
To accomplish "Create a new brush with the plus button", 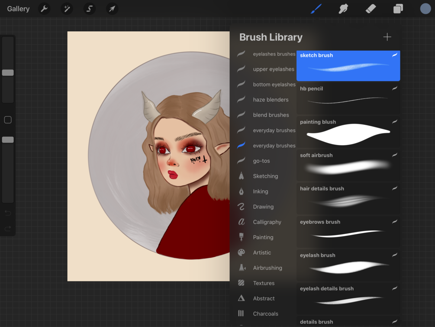I will (387, 37).
